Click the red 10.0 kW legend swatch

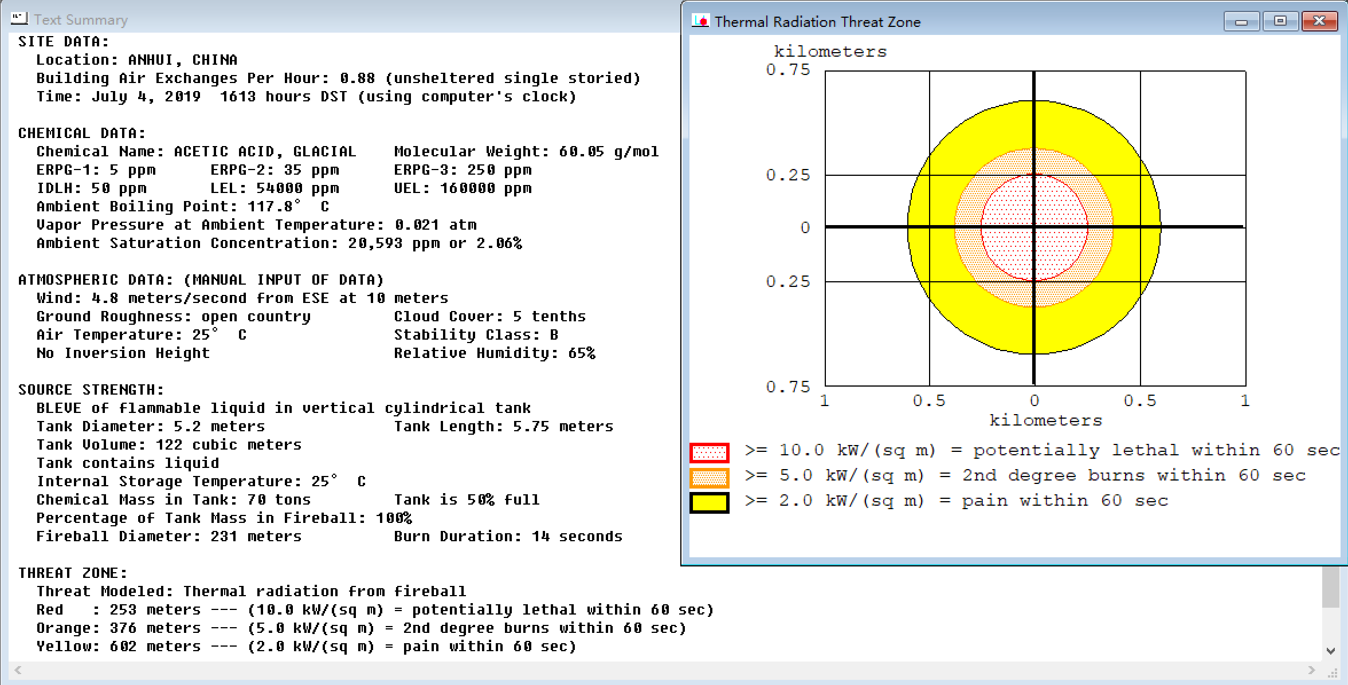709,452
